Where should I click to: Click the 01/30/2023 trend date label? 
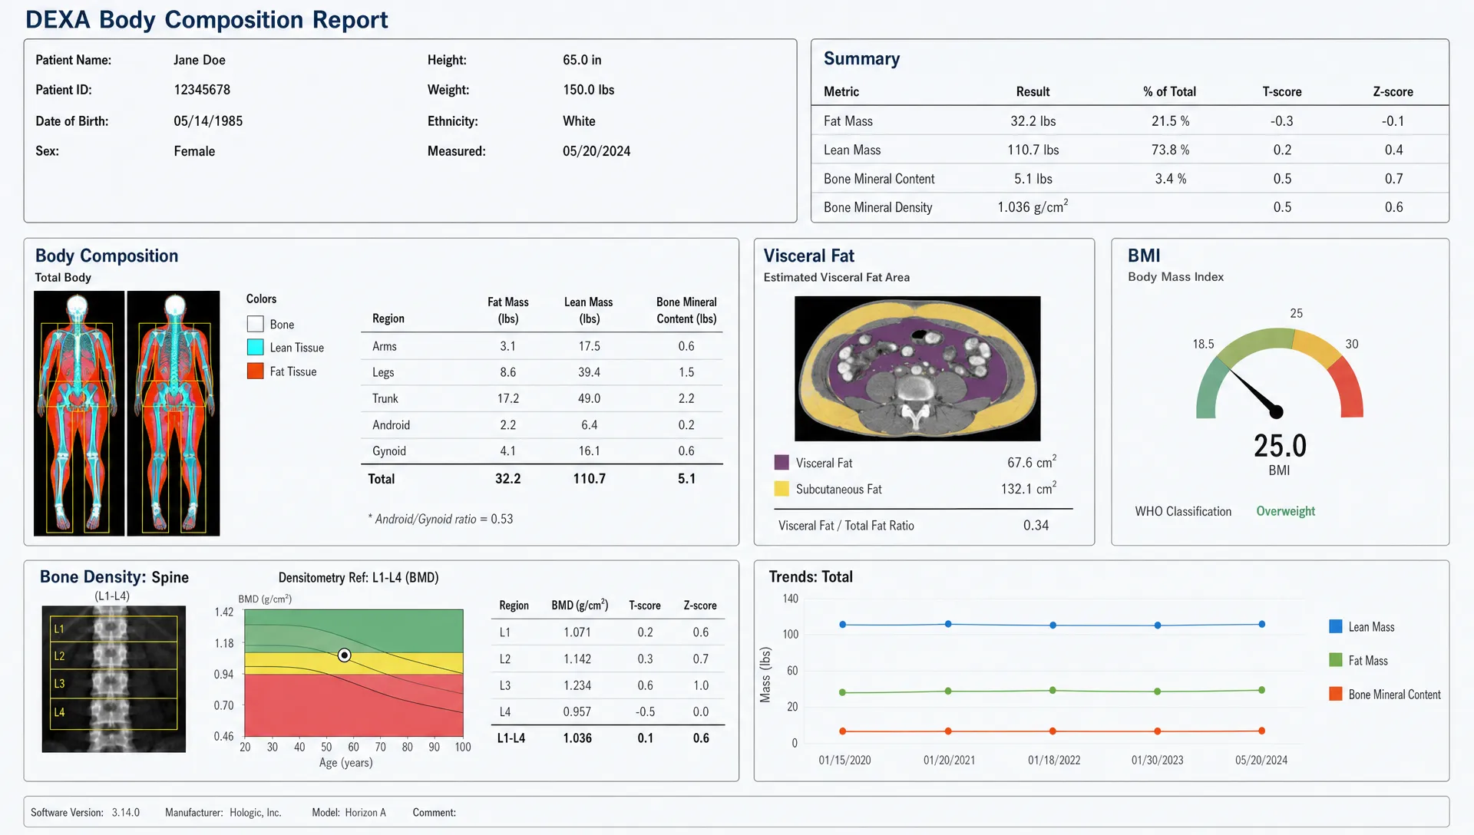[1157, 761]
